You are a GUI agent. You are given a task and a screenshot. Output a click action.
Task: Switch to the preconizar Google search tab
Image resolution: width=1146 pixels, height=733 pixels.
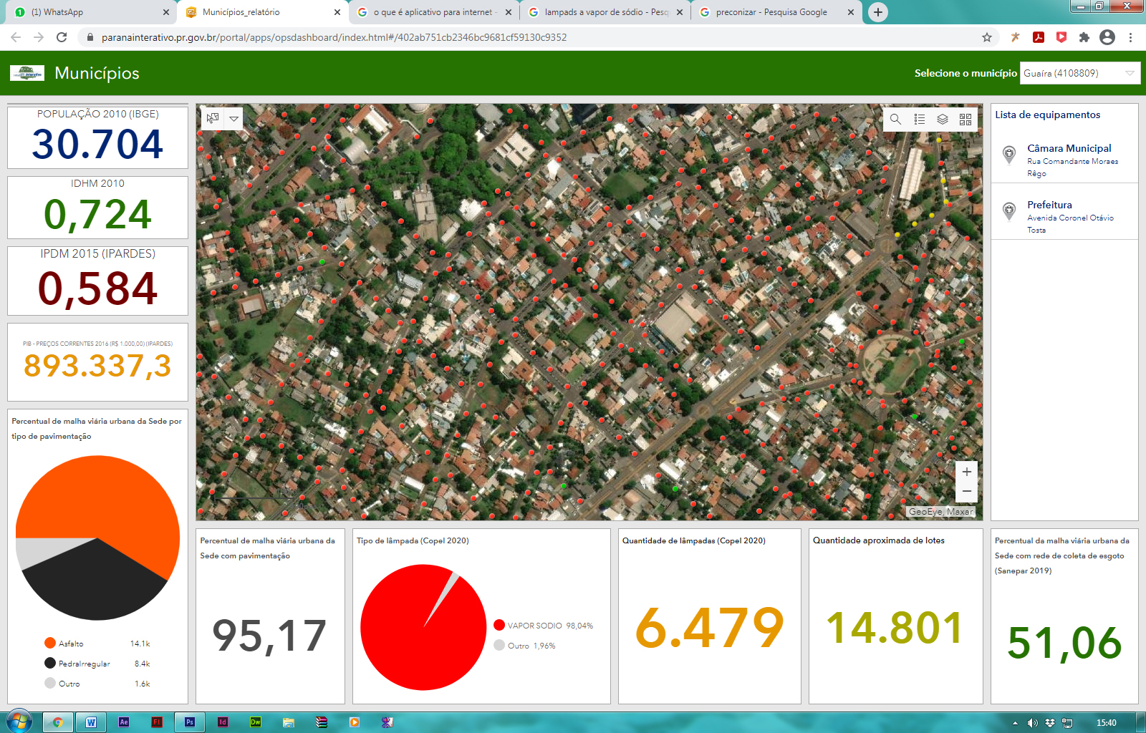771,12
